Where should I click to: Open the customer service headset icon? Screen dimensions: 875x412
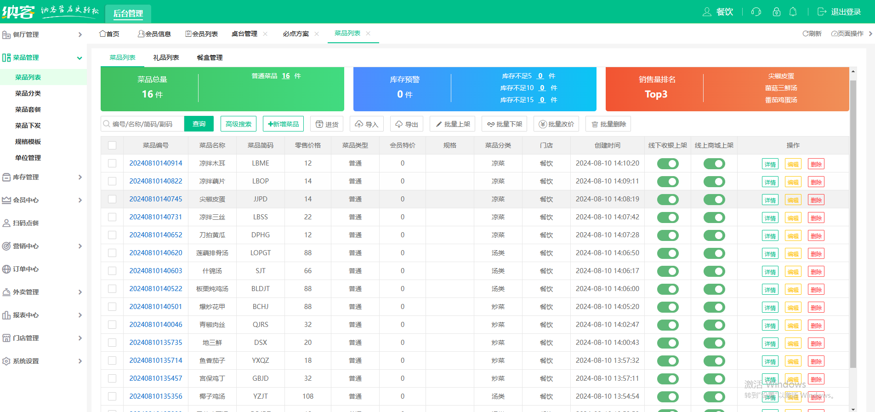pyautogui.click(x=756, y=12)
